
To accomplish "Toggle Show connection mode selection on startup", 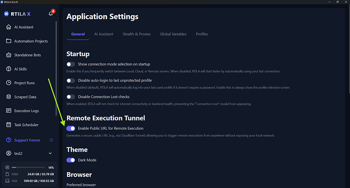I will click(71, 64).
